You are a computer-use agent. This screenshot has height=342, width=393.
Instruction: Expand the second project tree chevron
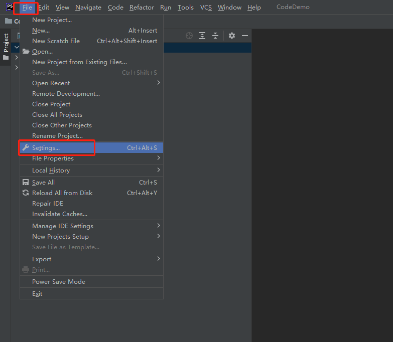click(17, 57)
